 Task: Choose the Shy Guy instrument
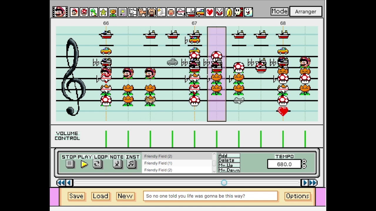(239, 12)
